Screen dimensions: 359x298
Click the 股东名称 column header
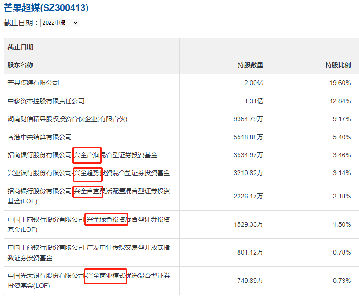tap(20, 65)
